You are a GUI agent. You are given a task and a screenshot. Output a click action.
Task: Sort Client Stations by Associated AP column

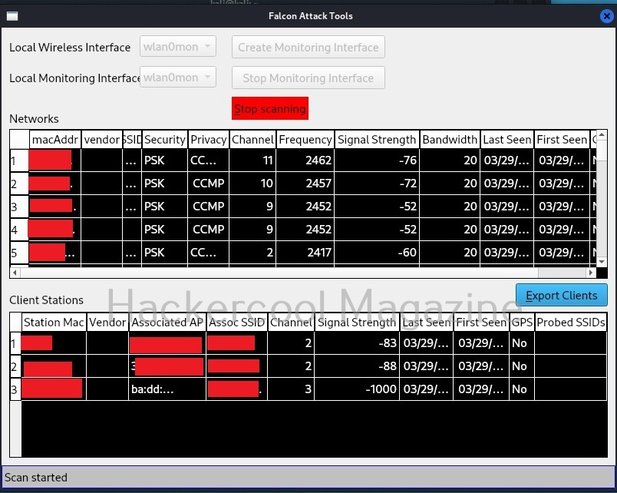tap(167, 323)
